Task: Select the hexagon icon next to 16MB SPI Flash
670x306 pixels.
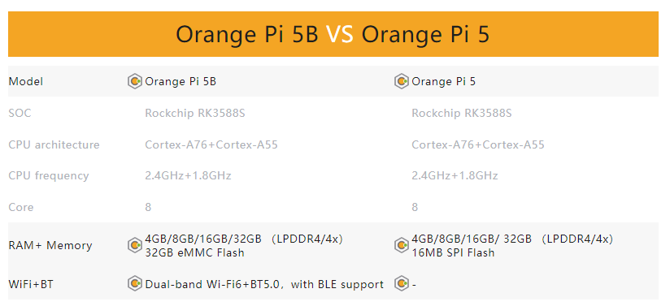Action: coord(401,245)
